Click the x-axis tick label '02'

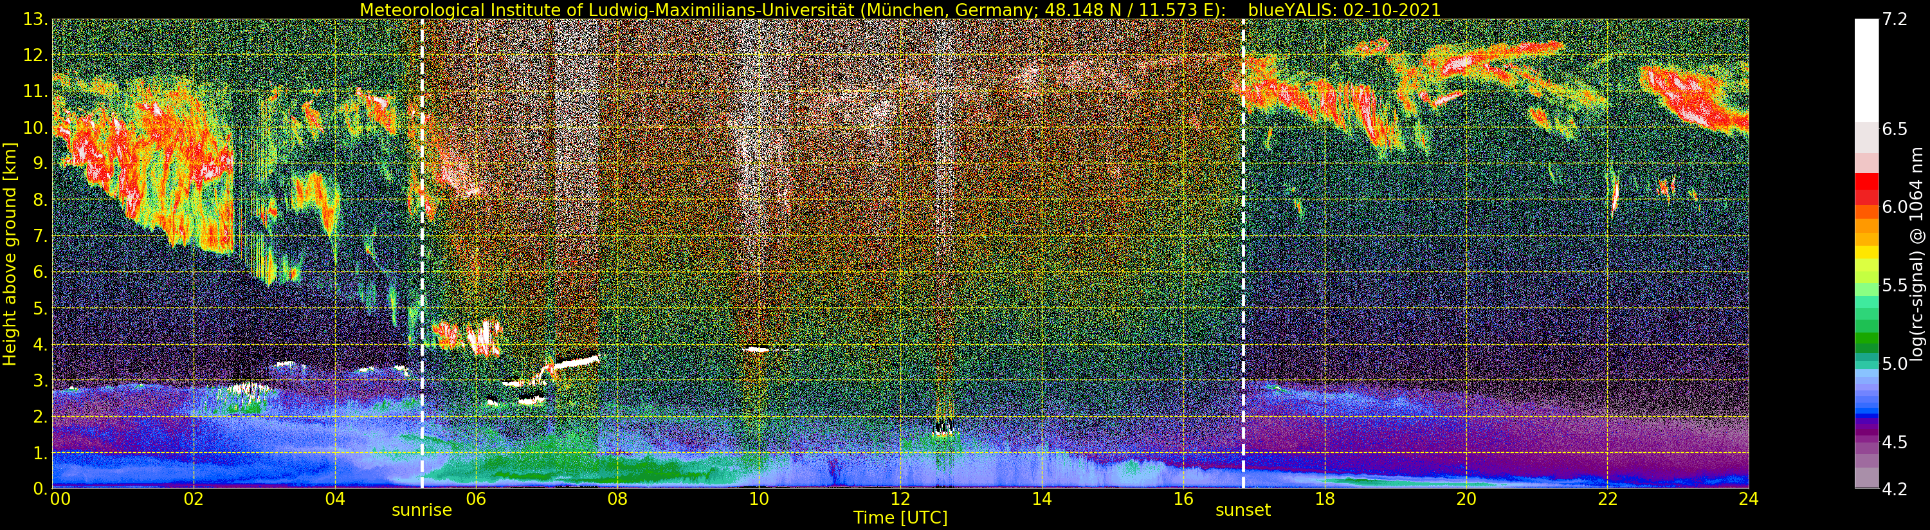point(194,499)
